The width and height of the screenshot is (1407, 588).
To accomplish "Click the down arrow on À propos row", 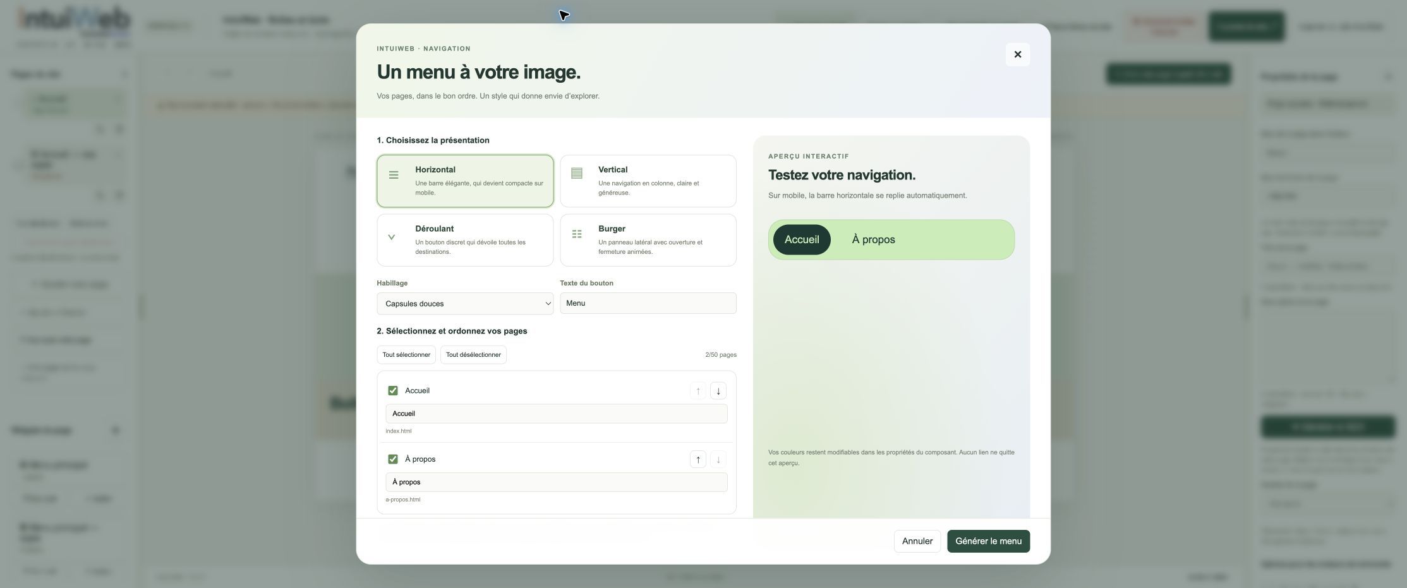I will point(718,459).
